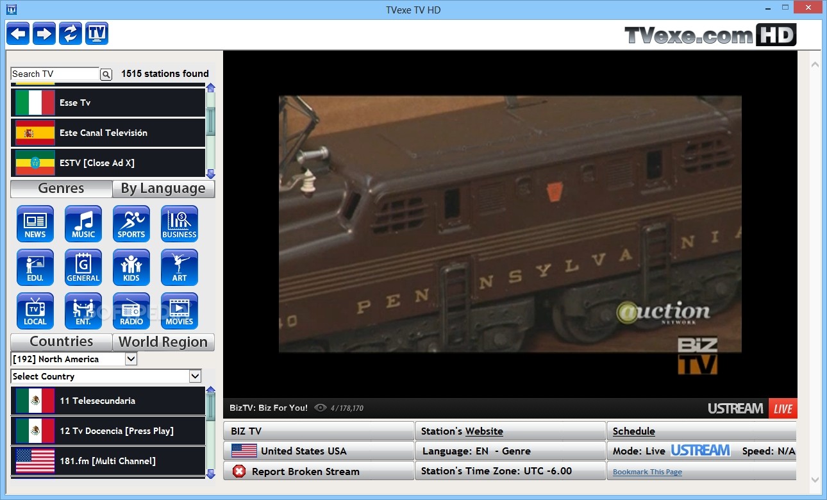
Task: Click the app icon in title bar
Action: point(11,9)
